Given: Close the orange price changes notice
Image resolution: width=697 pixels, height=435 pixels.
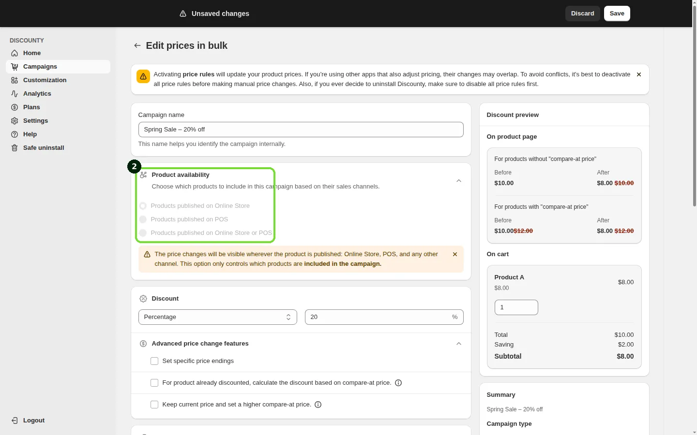Looking at the screenshot, I should tap(455, 254).
